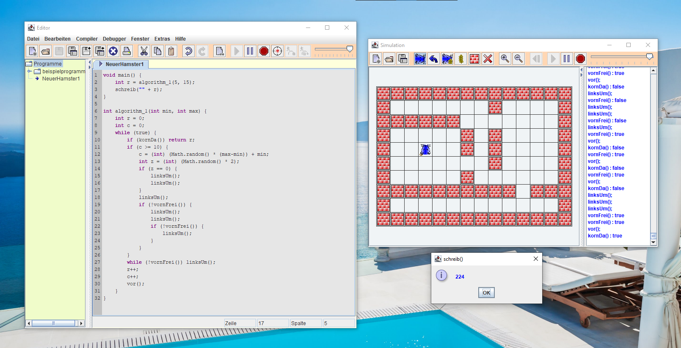Stop the program with the Editor red stop icon

(264, 51)
